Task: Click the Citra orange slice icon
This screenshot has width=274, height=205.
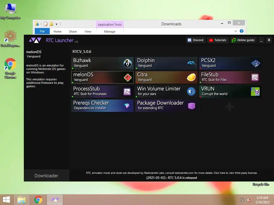Action: pyautogui.click(x=191, y=77)
